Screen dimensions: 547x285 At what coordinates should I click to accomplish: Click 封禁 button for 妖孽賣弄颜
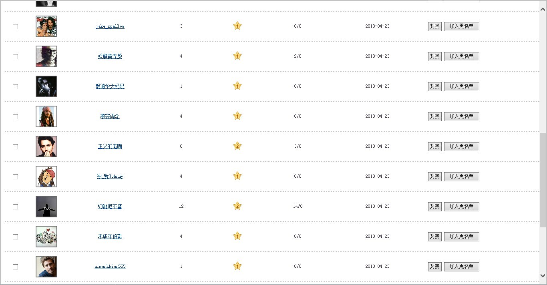pos(434,56)
